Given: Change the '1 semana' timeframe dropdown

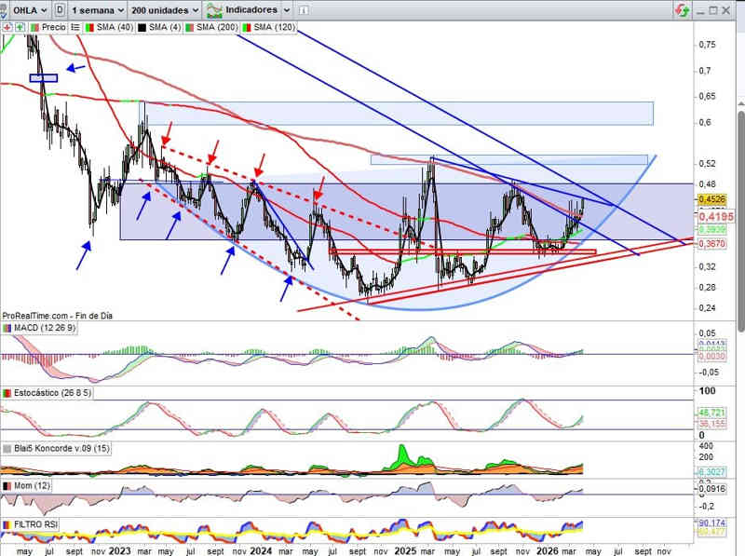Looking at the screenshot, I should tap(97, 9).
